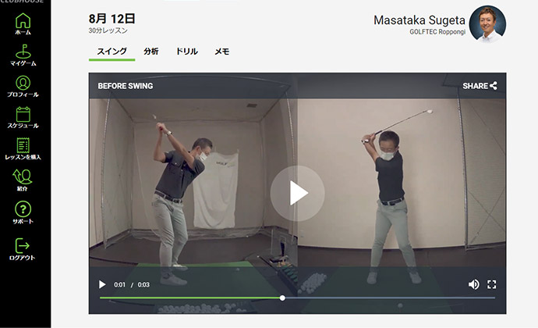Image resolution: width=538 pixels, height=328 pixels.
Task: Click ログアウト logout icon
Action: (x=23, y=245)
